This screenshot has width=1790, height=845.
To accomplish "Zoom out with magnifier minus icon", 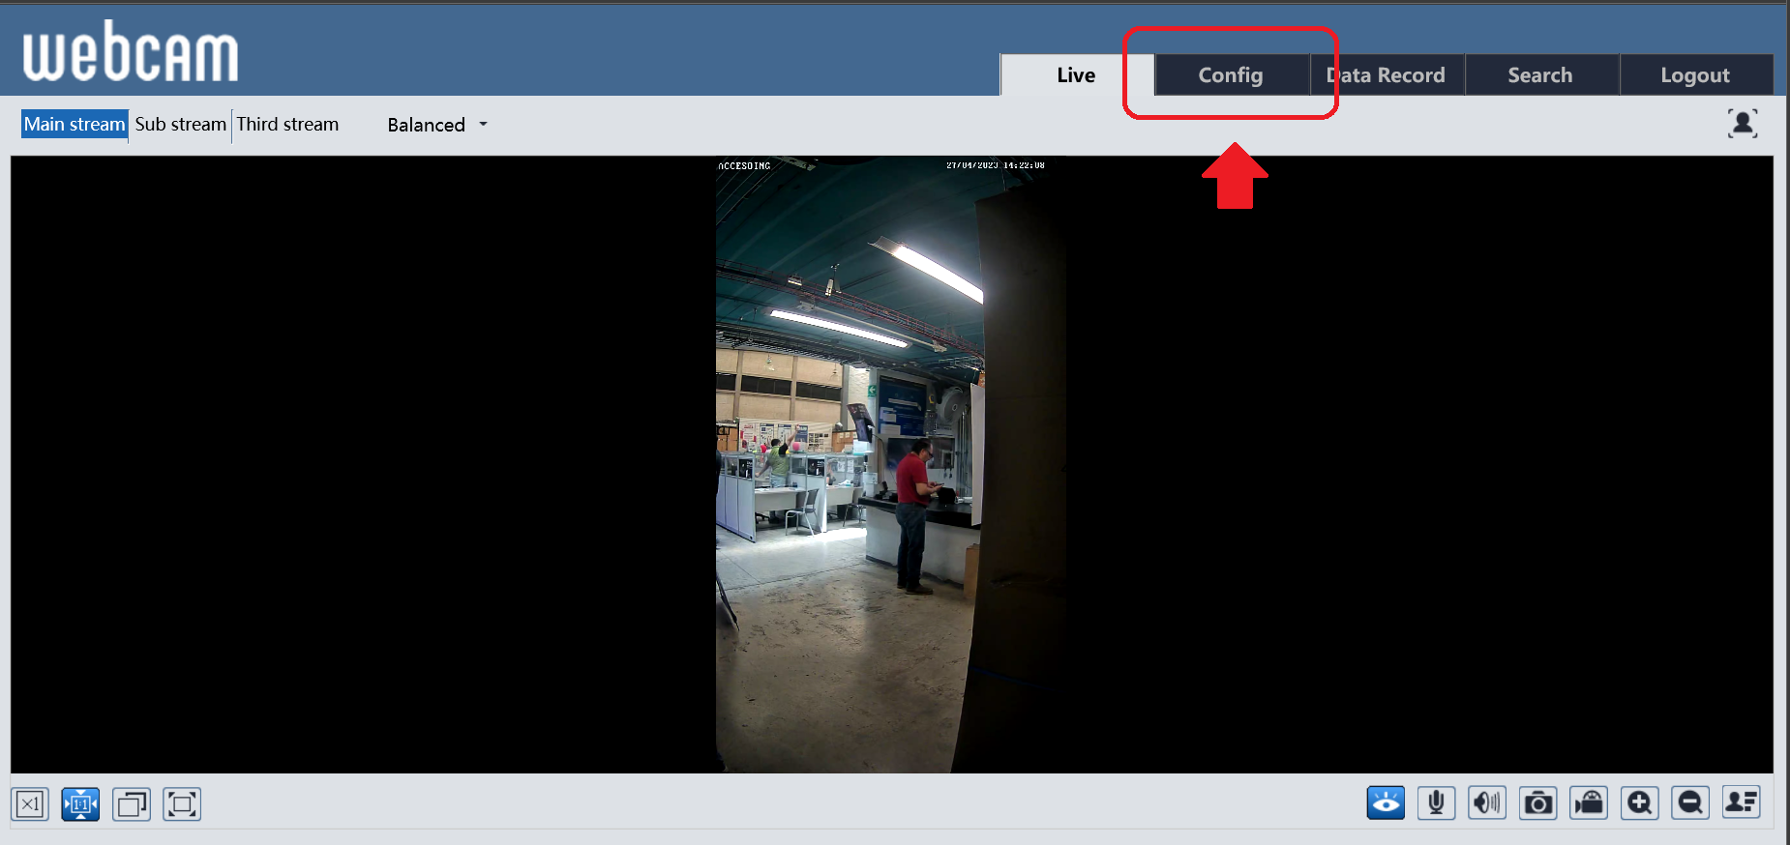I will pyautogui.click(x=1690, y=802).
